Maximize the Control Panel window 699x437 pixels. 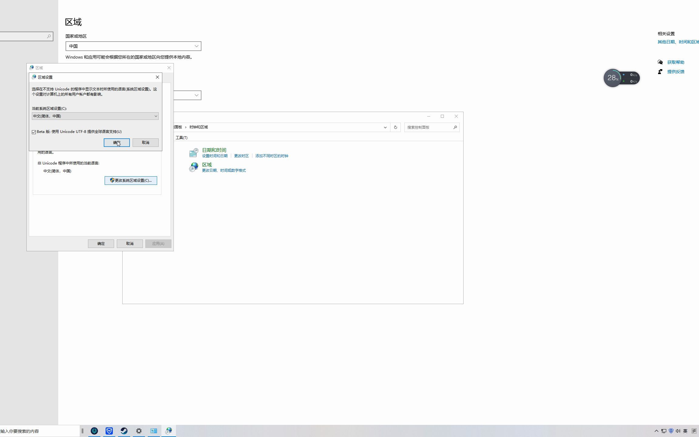tap(442, 116)
